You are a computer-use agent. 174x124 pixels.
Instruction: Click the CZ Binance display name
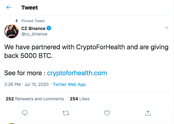[33, 28]
